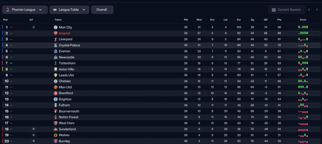Screen dimensions: 322x144
Task: Open the Arsenal team link
Action: (64, 33)
